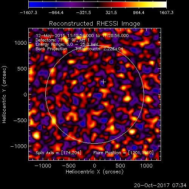Image resolution: width=189 pixels, height=189 pixels.
Task: Click the colorbar label "964.4"
Action: (x=139, y=12)
